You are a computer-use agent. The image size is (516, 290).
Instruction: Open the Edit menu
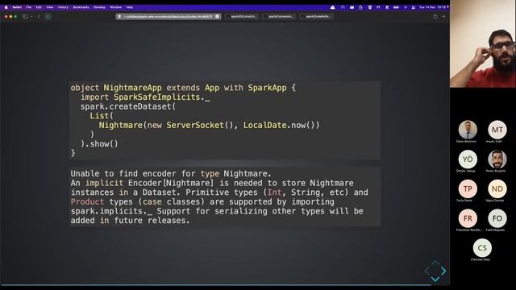tap(39, 7)
